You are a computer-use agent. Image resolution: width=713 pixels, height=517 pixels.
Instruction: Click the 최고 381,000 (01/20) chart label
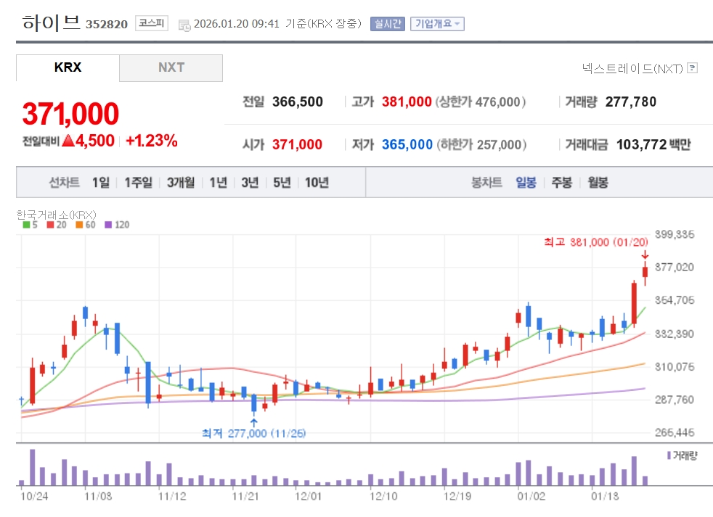click(x=595, y=242)
